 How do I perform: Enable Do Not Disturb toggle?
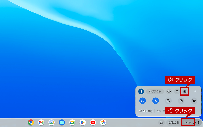pos(168,101)
